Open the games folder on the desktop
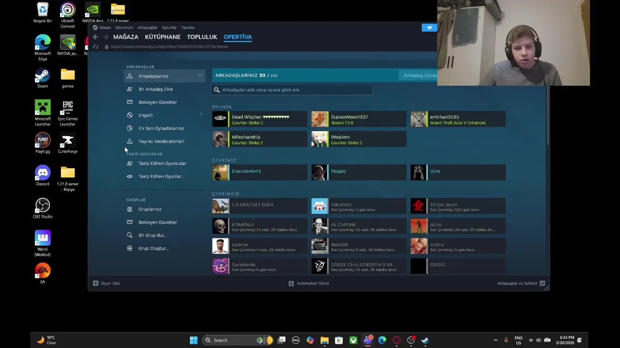The image size is (620, 348). tap(67, 78)
